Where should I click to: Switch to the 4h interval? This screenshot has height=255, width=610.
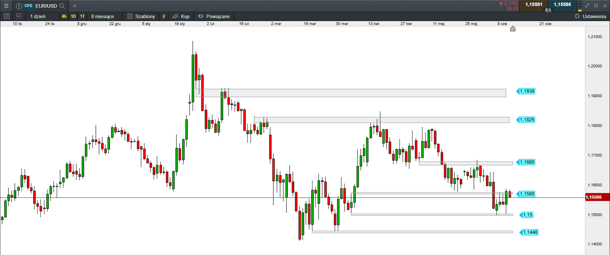pyautogui.click(x=64, y=16)
